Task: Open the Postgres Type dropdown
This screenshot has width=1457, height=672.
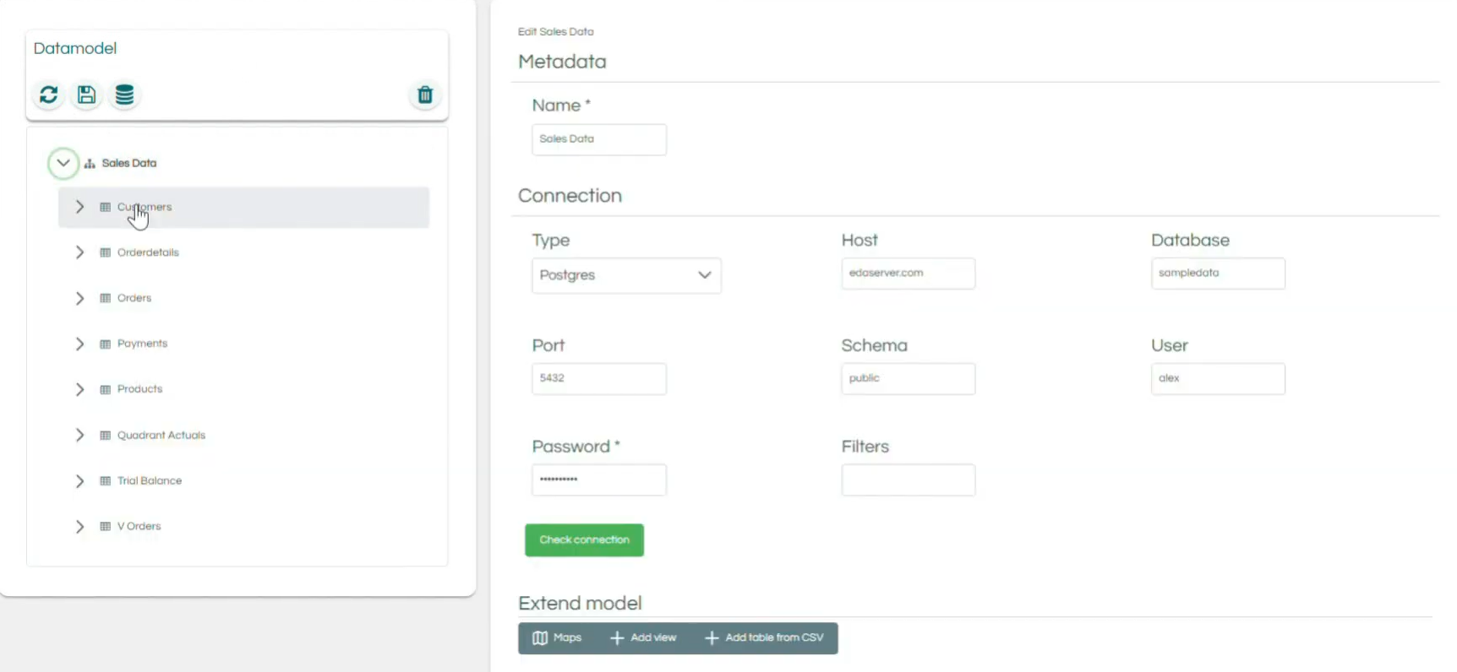Action: (626, 275)
